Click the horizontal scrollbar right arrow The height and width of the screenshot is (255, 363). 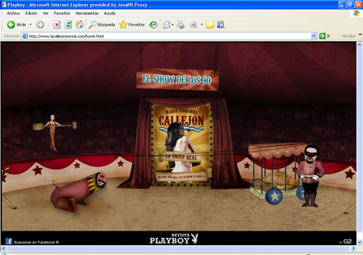[353, 248]
